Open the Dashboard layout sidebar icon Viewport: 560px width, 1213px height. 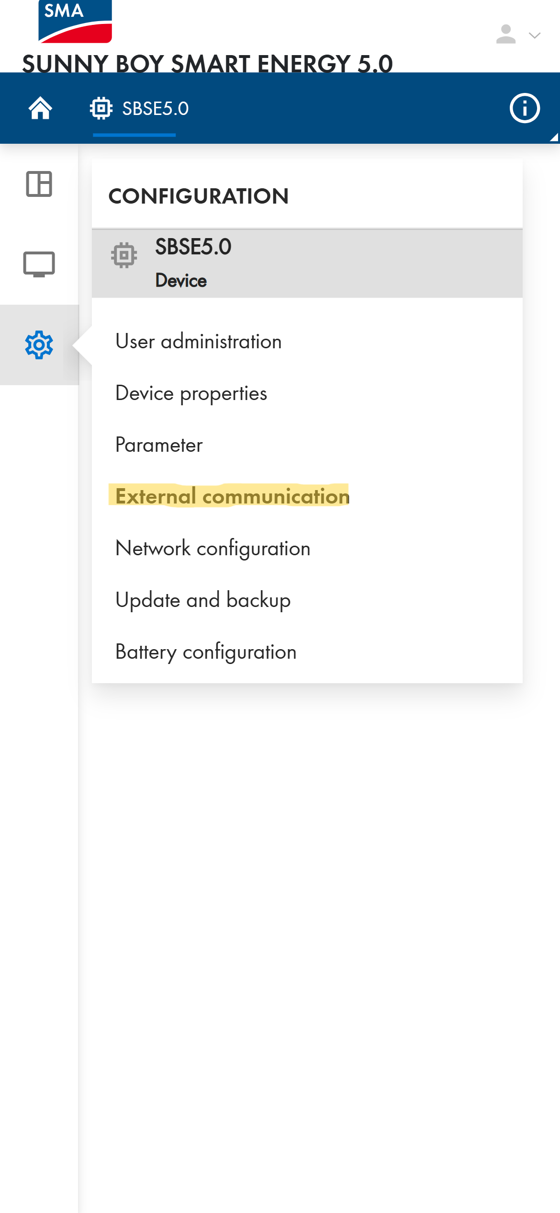pyautogui.click(x=39, y=184)
